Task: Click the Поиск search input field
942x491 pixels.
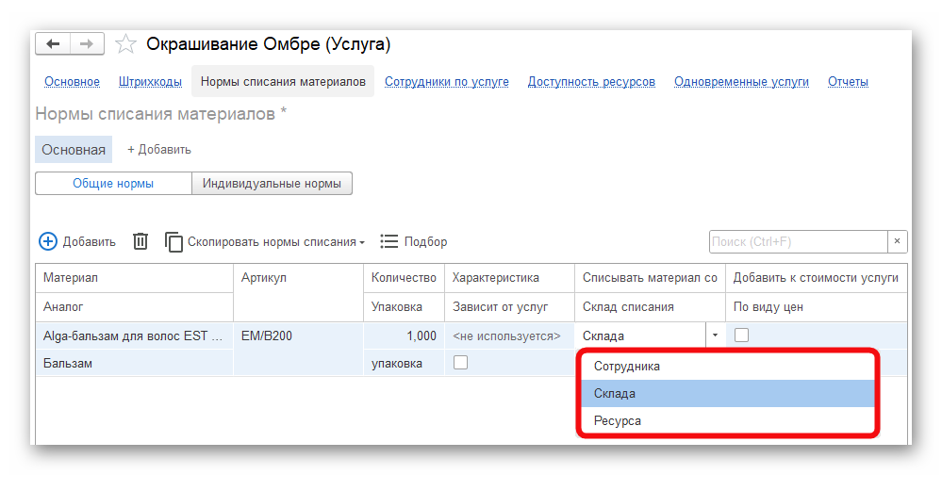Action: (x=797, y=241)
